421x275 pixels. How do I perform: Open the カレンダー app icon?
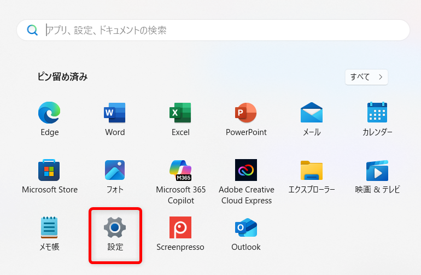pyautogui.click(x=377, y=113)
